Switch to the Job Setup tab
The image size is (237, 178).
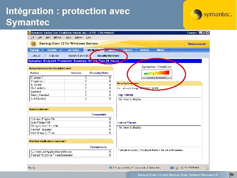(73, 50)
